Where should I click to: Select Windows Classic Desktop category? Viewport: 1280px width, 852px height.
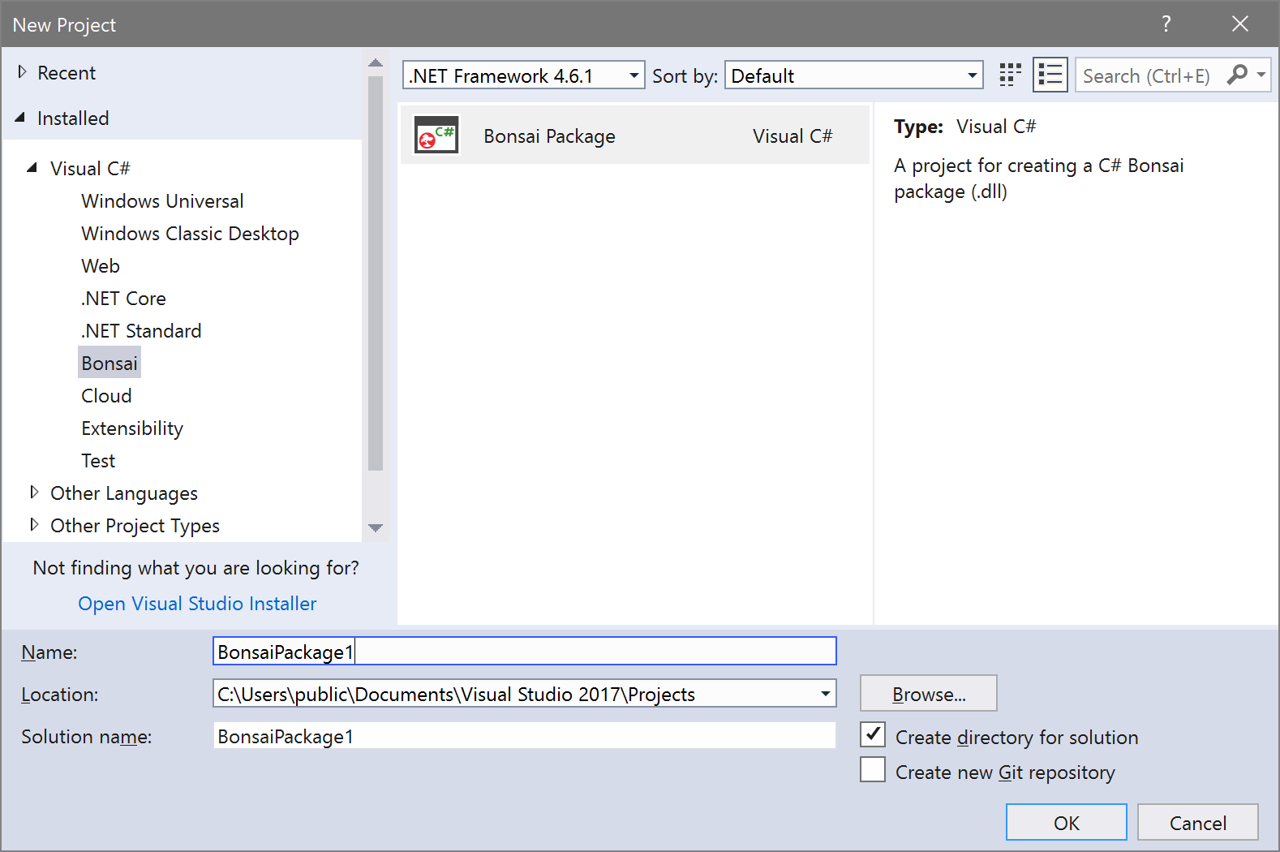(x=190, y=234)
